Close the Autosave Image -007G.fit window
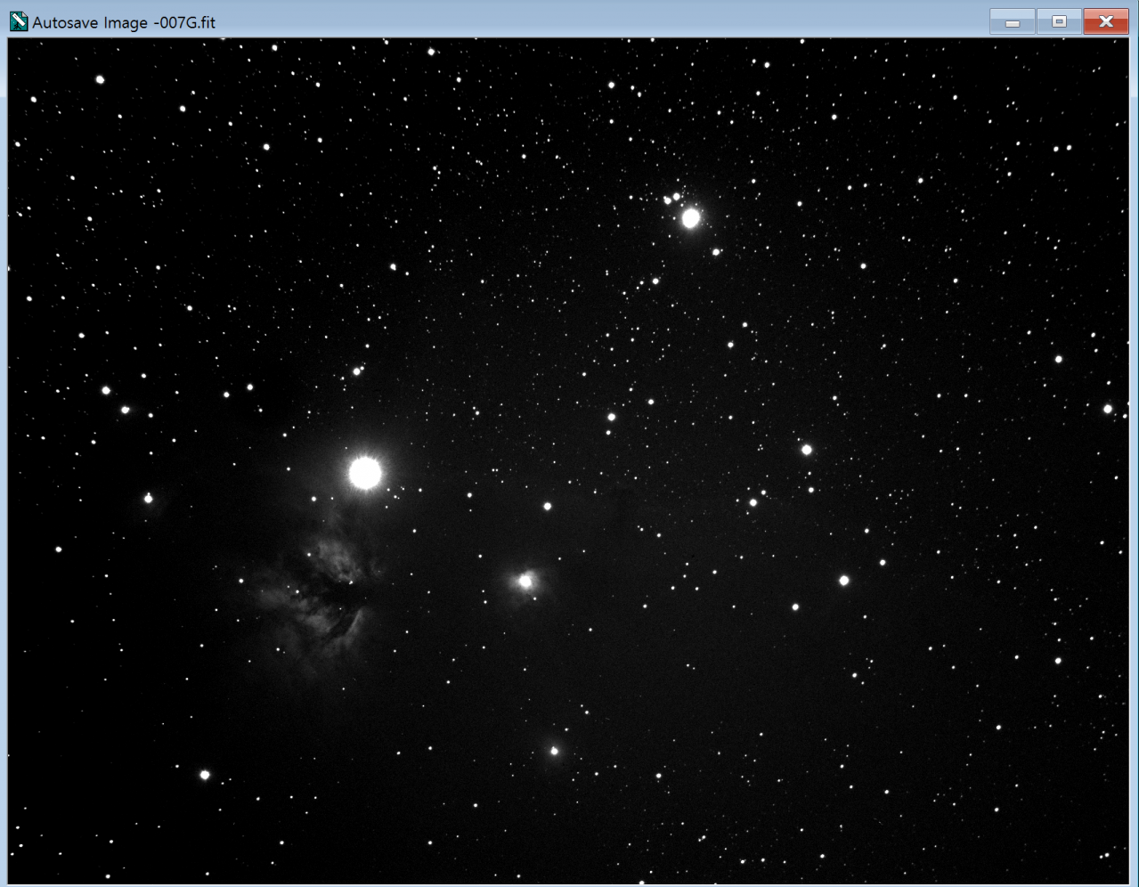1139x887 pixels. [x=1106, y=21]
